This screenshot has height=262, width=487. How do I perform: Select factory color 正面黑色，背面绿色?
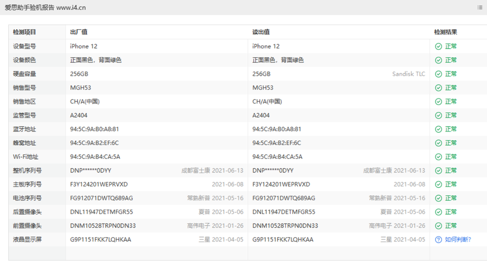coord(96,60)
